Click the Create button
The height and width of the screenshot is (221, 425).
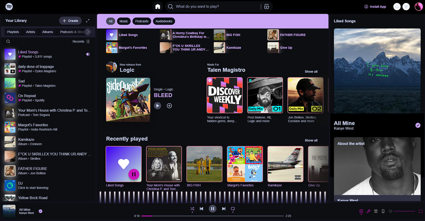[x=70, y=21]
